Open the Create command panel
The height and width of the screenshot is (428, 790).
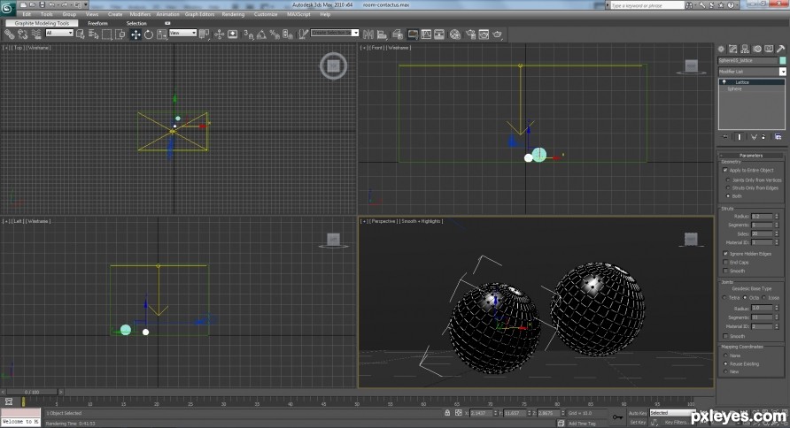pyautogui.click(x=721, y=49)
